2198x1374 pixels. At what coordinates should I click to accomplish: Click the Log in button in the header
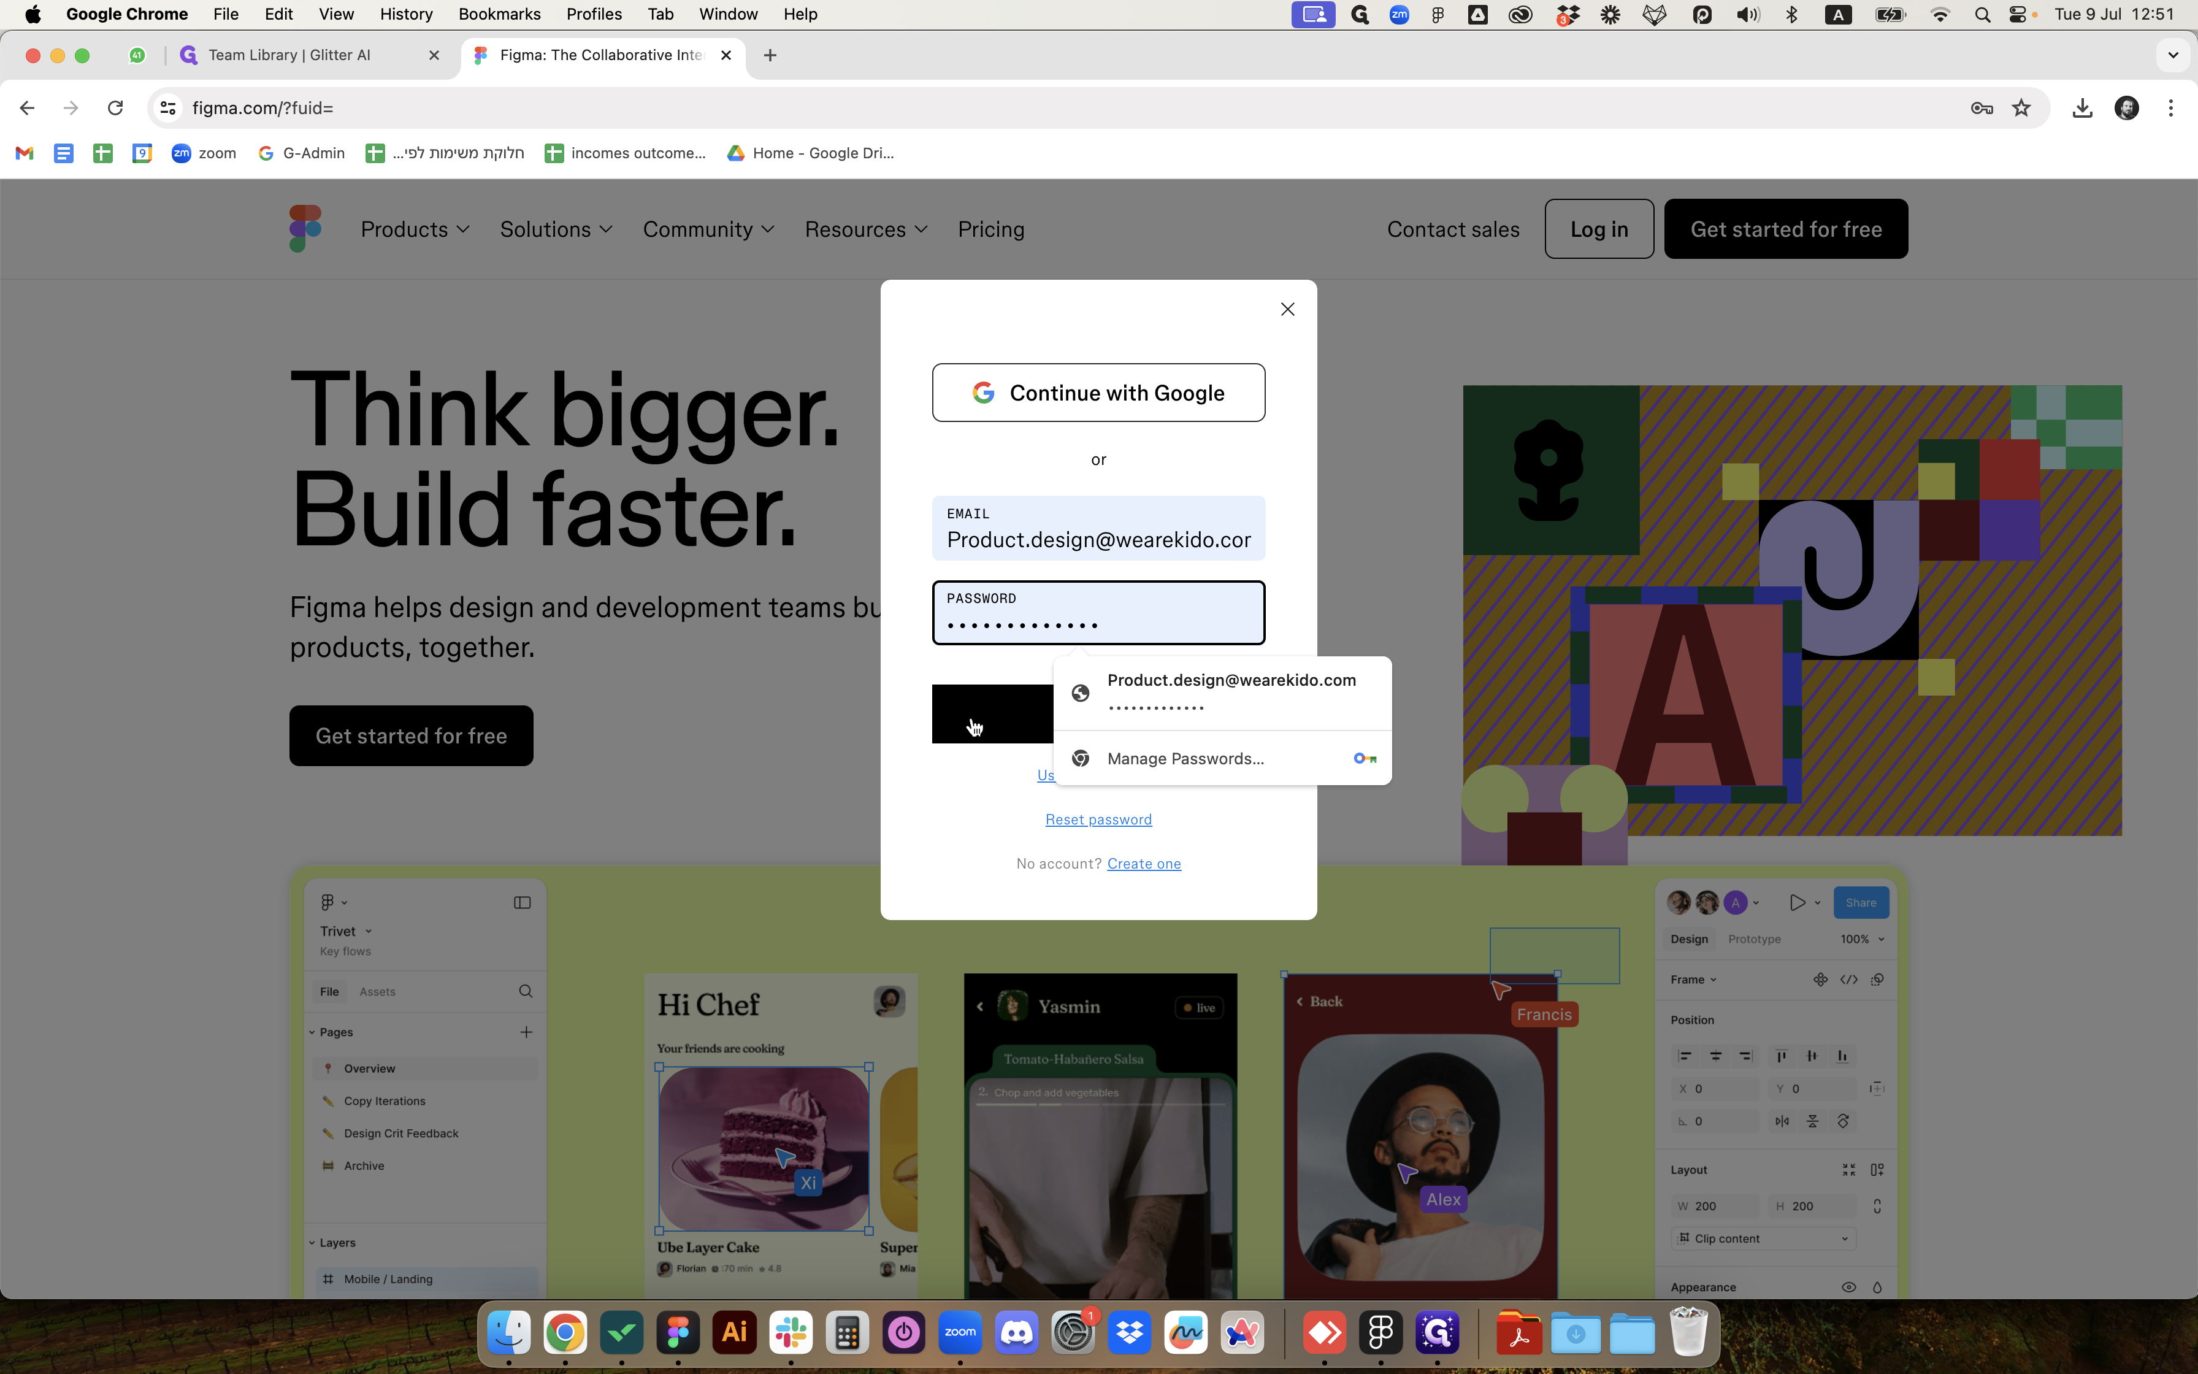coord(1599,229)
